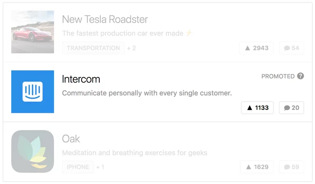Image resolution: width=315 pixels, height=184 pixels.
Task: Open Tesla Roadster comments showing 54
Action: click(x=291, y=48)
